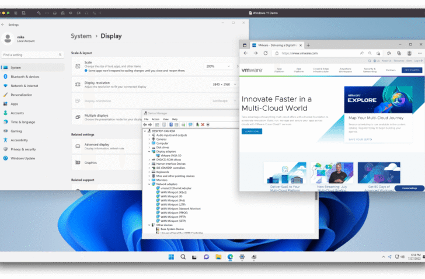Open the Landscape display orientation dropdown
425x279 pixels.
(x=224, y=101)
